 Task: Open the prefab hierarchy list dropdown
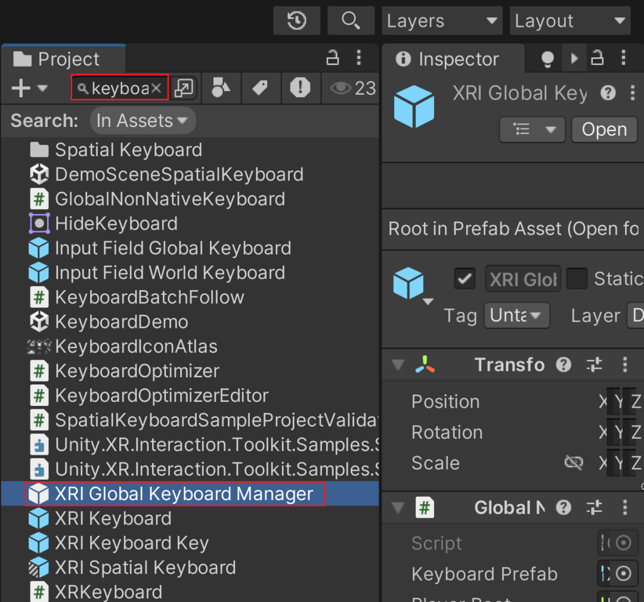click(532, 130)
